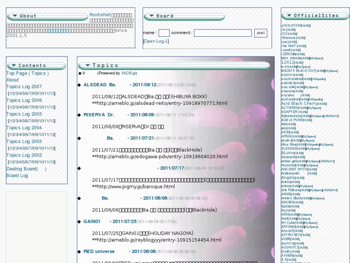
Task: Open AGE of PUNK official site
Action: [292, 120]
